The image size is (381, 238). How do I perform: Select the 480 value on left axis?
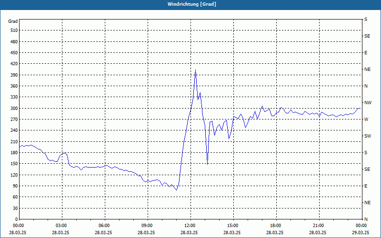(14, 41)
